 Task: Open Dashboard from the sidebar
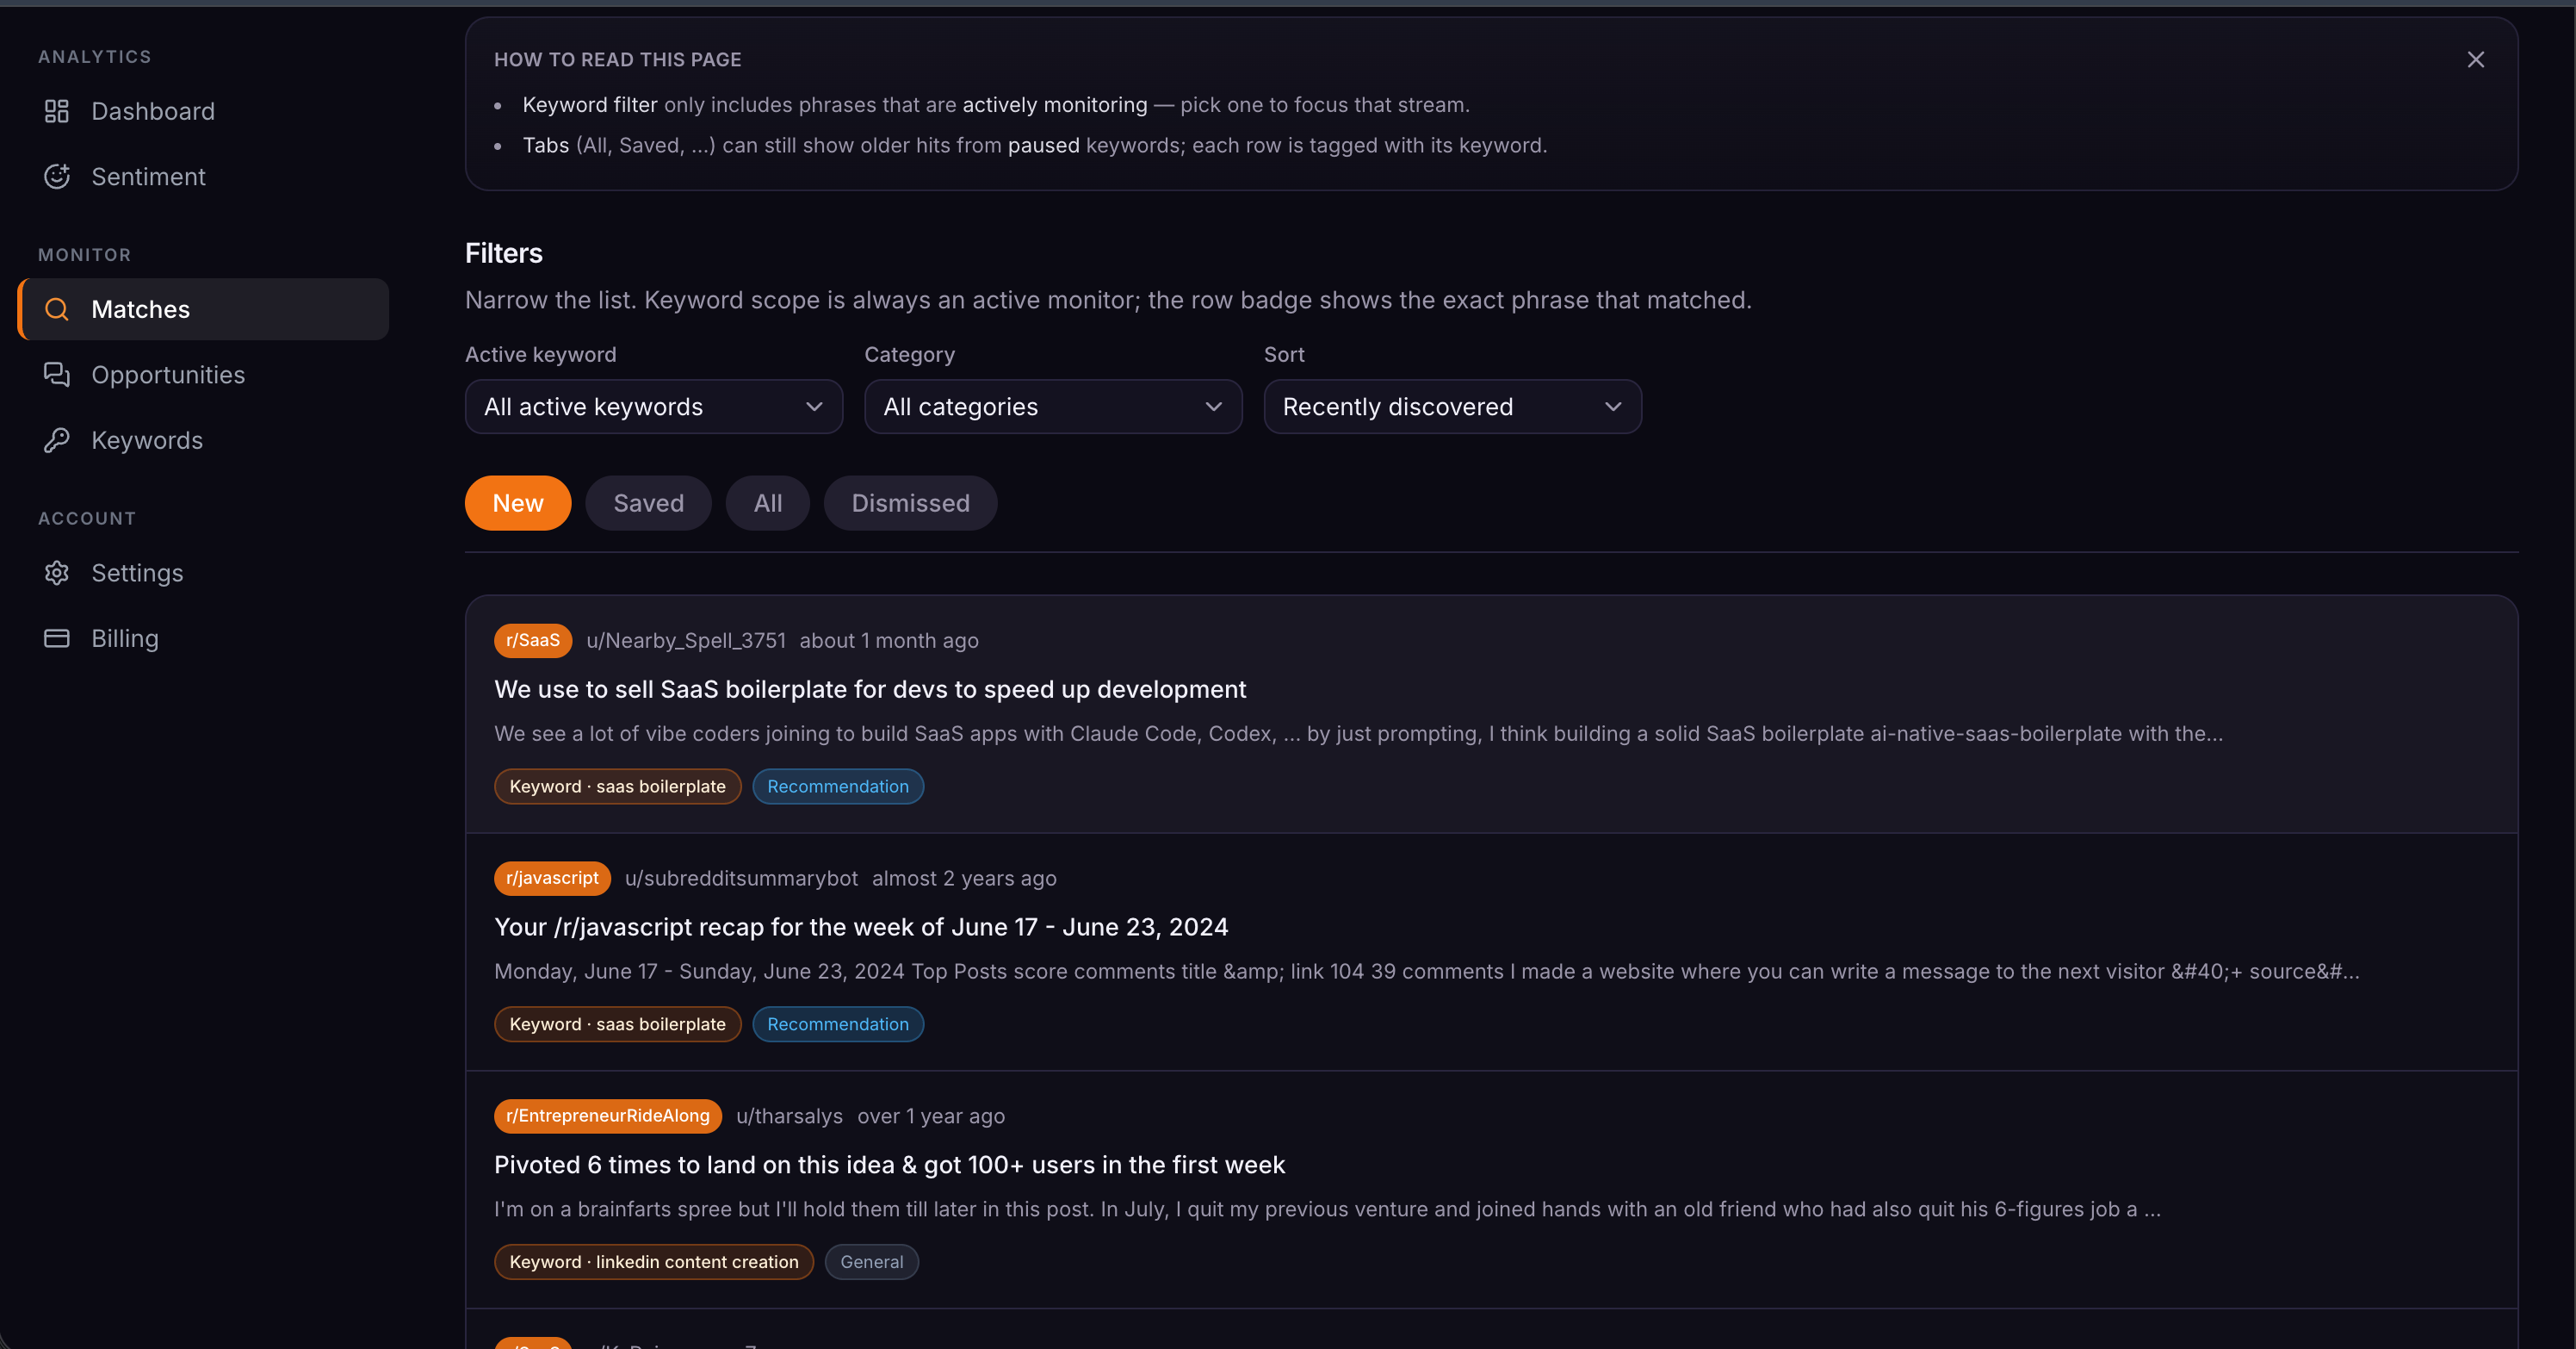[203, 111]
